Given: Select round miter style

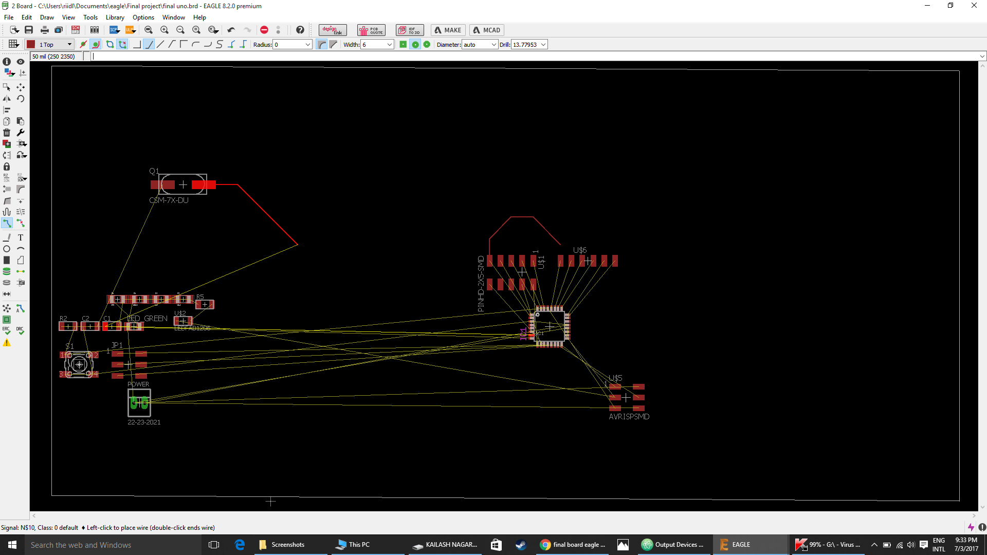Looking at the screenshot, I should tap(322, 45).
